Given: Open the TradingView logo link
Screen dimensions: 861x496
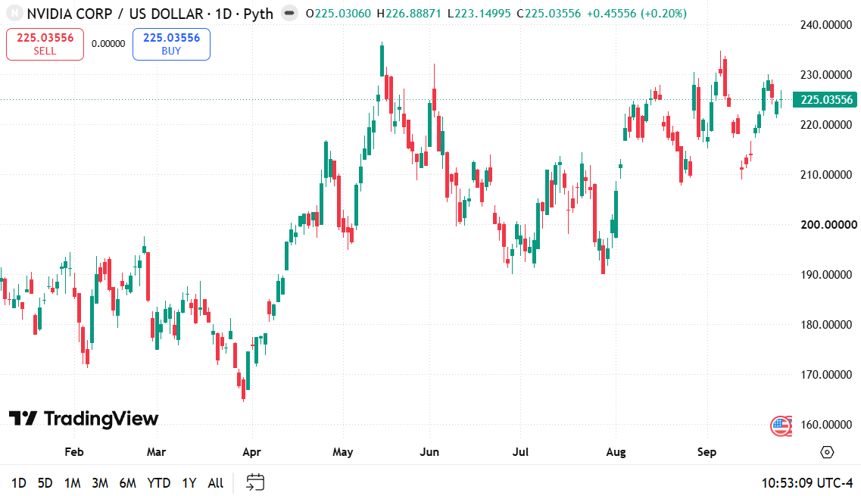Looking at the screenshot, I should 83,419.
